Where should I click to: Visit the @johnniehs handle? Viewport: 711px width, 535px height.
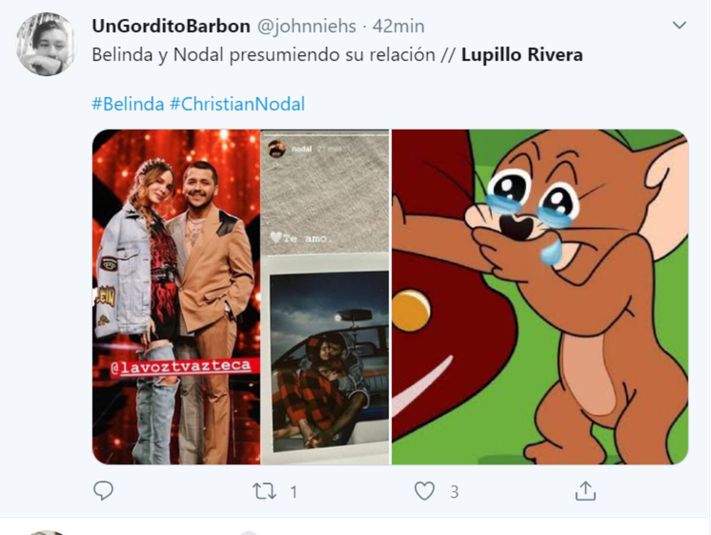click(306, 26)
